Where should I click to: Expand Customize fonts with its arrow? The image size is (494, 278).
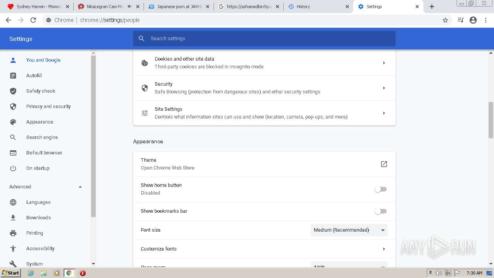(x=384, y=249)
